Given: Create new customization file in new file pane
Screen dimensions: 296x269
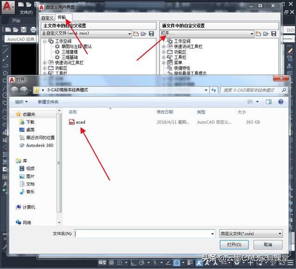Looking at the screenshot, I should pos(258,34).
